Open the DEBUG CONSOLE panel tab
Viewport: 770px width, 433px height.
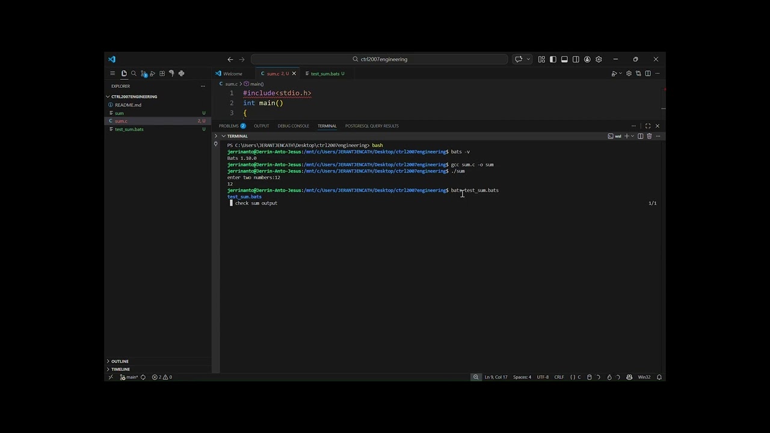[293, 126]
